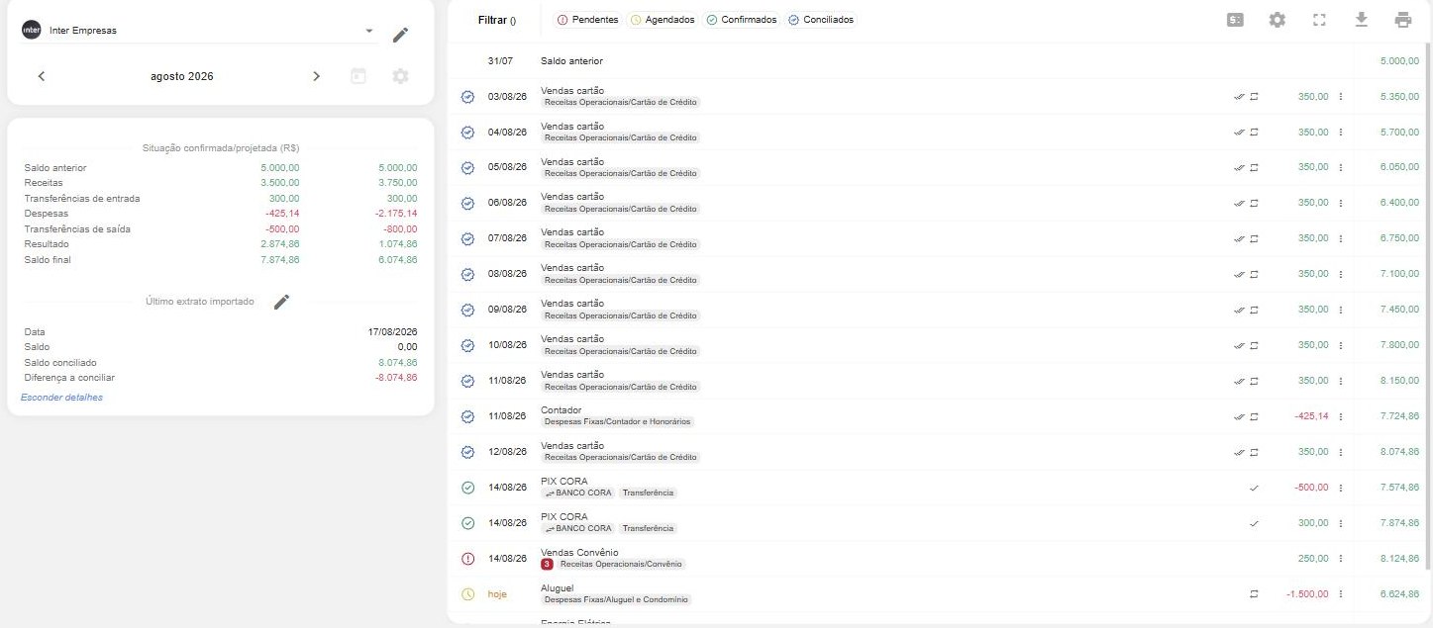Click the Diferença a conciliar value -8.074,86
The height and width of the screenshot is (628, 1433).
pyautogui.click(x=396, y=378)
